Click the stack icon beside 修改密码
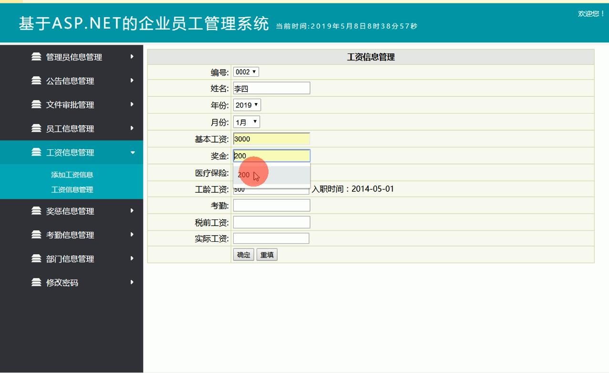The width and height of the screenshot is (609, 373). tap(36, 282)
